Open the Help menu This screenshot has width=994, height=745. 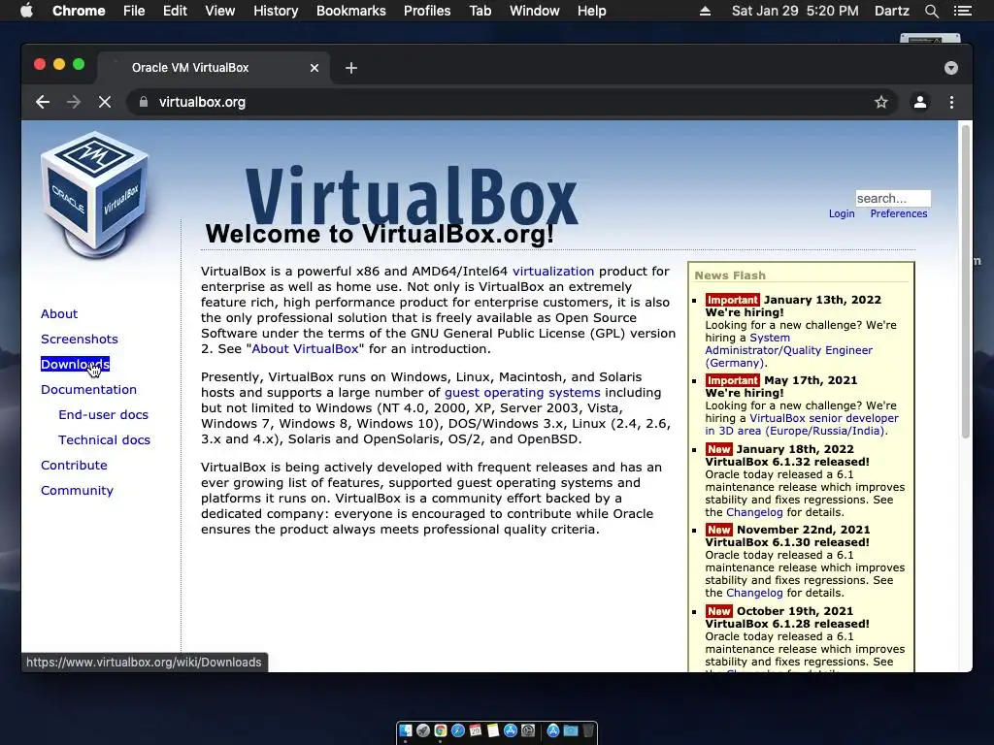[x=591, y=11]
